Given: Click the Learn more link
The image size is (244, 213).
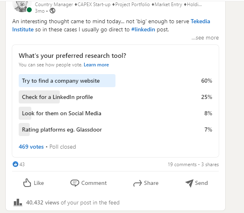Looking at the screenshot, I should [96, 65].
